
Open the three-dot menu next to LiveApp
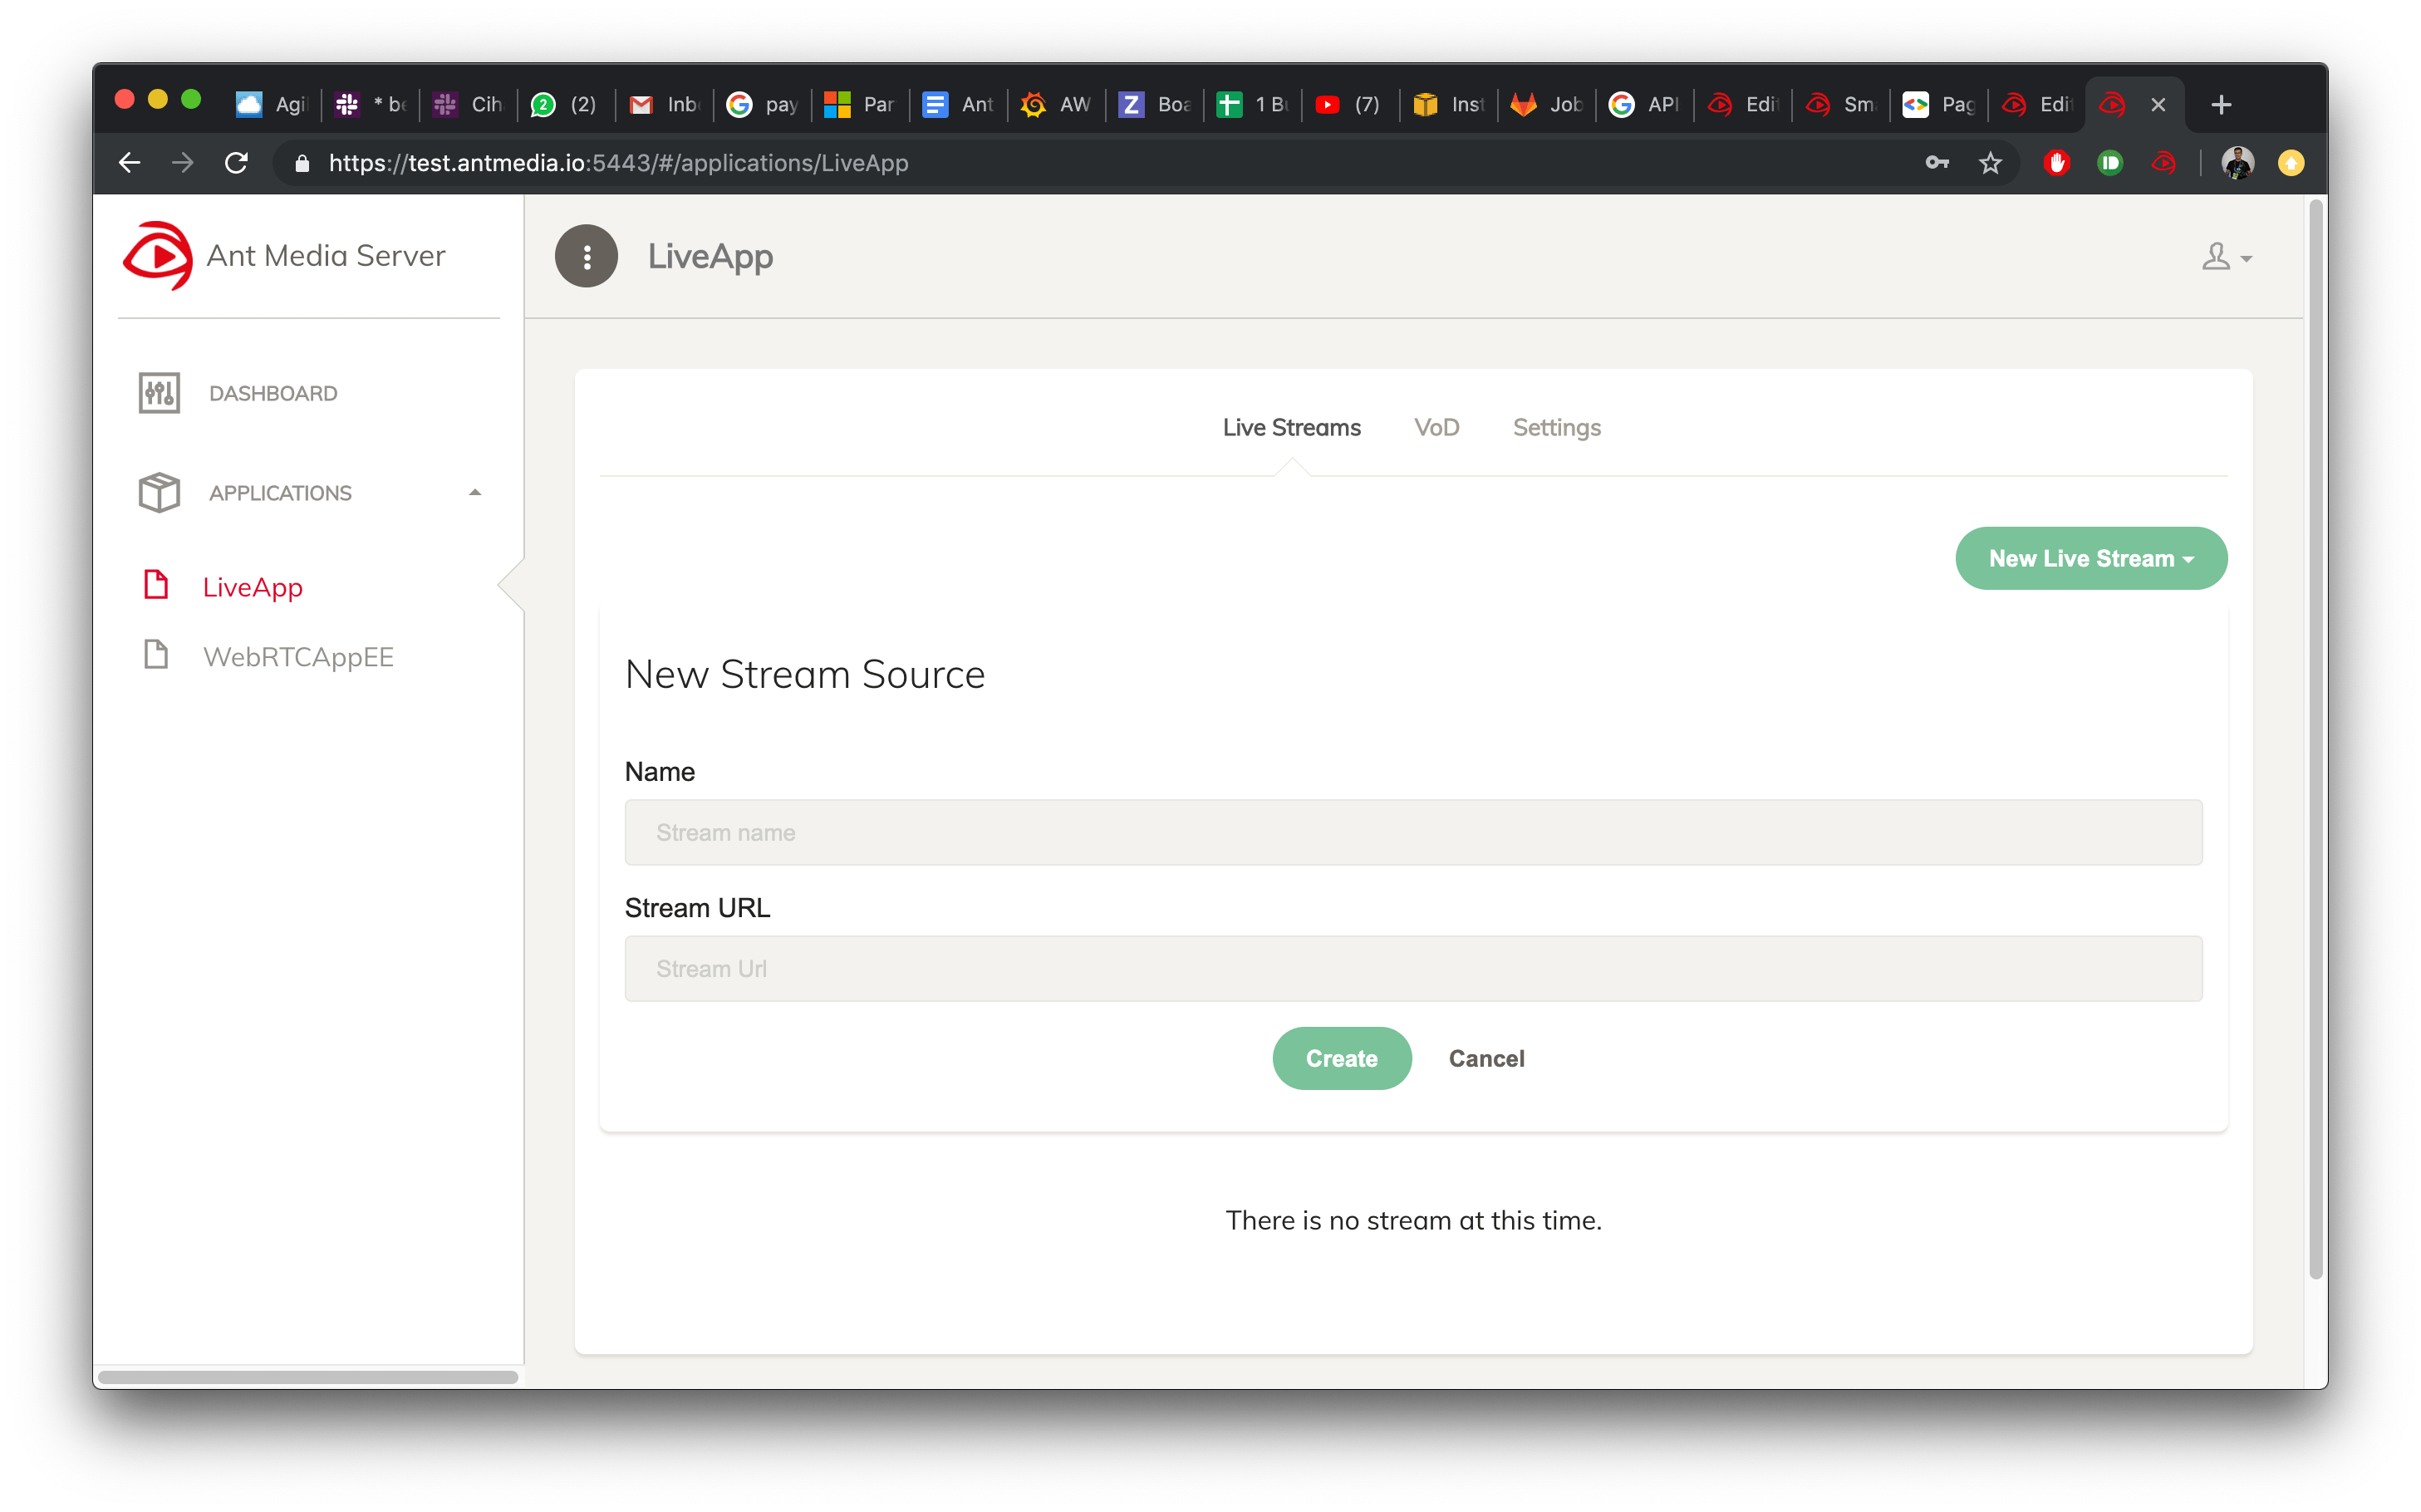click(586, 256)
